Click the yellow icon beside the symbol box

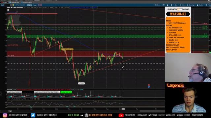coord(13,5)
